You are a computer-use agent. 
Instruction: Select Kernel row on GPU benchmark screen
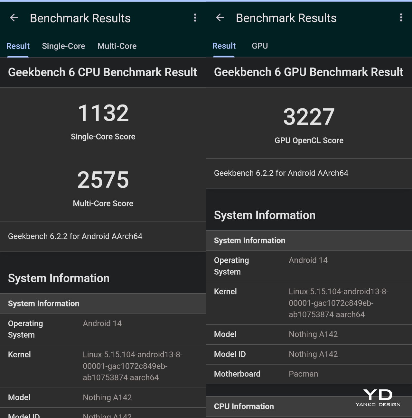click(309, 303)
